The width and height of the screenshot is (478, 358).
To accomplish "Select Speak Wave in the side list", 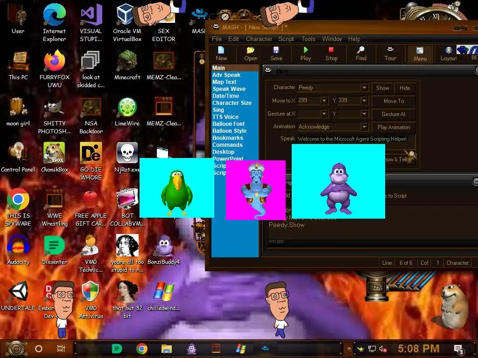I will click(x=235, y=89).
